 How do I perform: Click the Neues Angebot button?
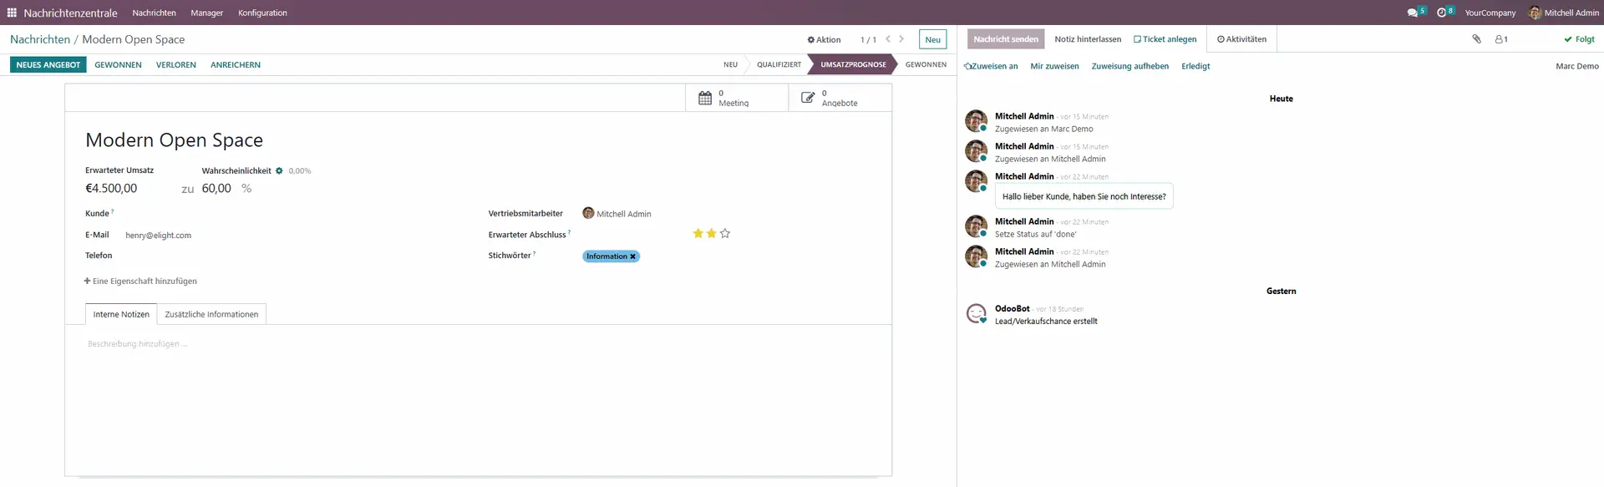pos(48,64)
